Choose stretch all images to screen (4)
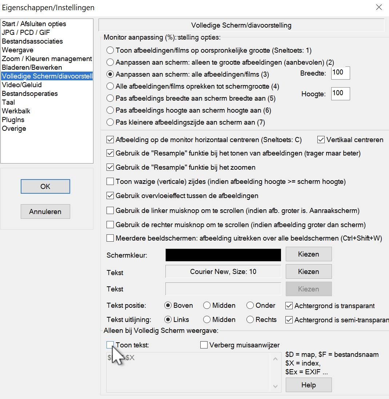 point(110,86)
